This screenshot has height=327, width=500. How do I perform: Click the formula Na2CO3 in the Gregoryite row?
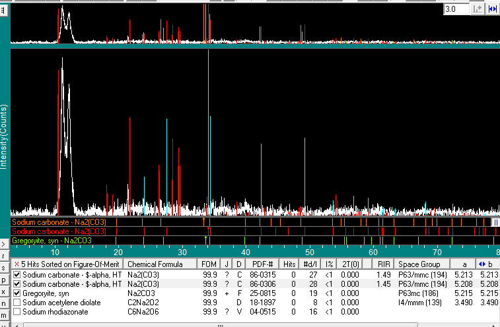click(x=141, y=293)
